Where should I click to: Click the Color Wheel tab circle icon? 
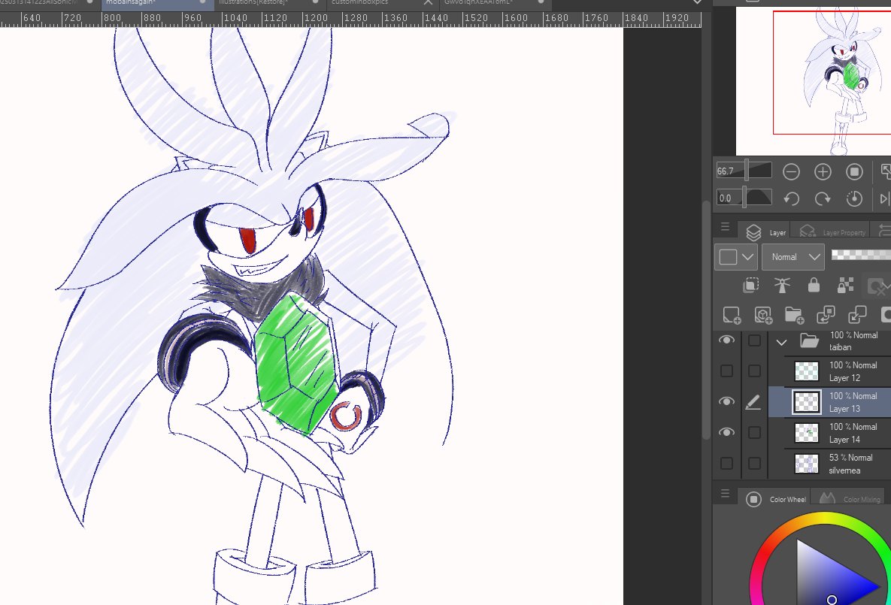click(x=753, y=499)
